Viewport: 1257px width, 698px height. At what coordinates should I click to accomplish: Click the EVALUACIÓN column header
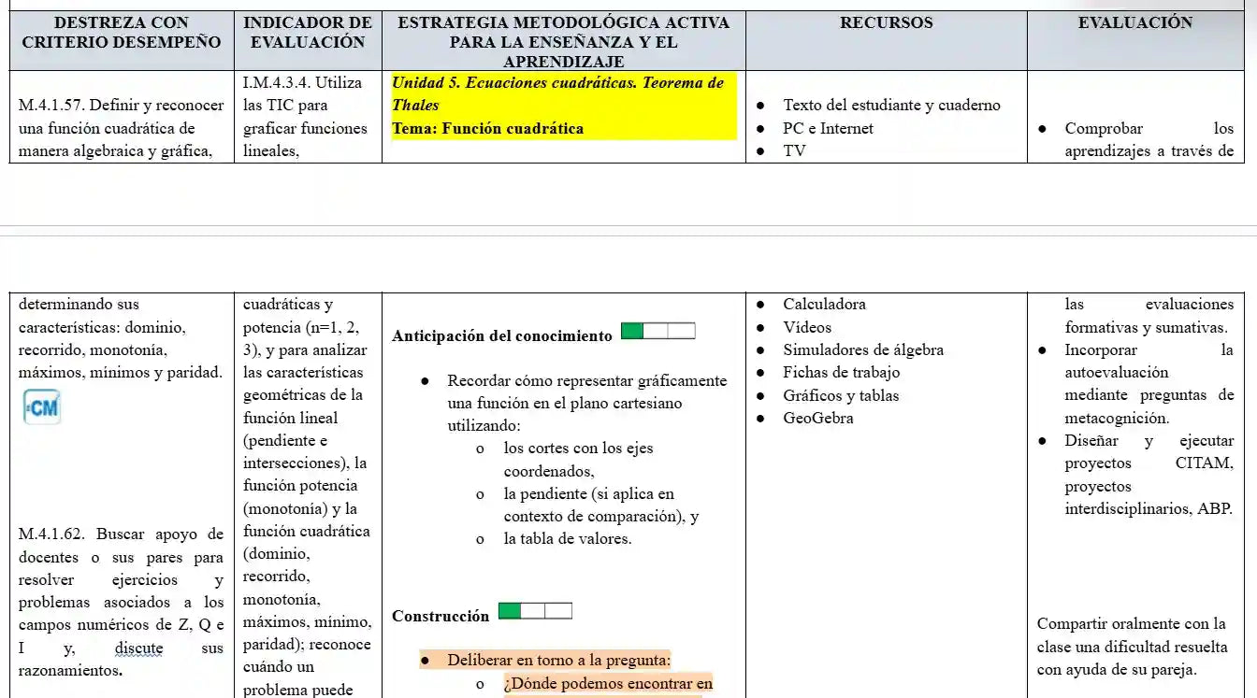tap(1134, 23)
